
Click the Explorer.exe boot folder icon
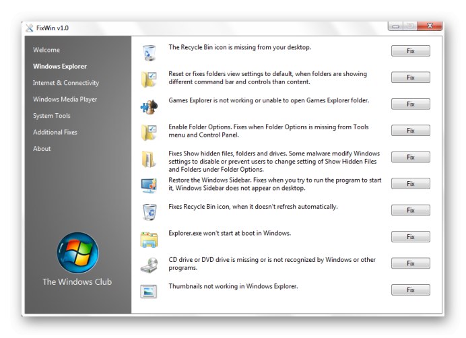149,239
